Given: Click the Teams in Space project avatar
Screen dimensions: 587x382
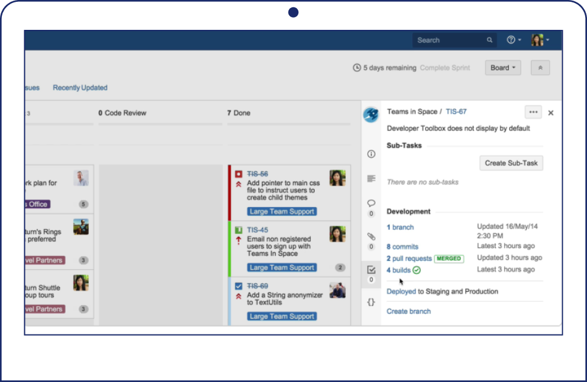Looking at the screenshot, I should (x=370, y=114).
